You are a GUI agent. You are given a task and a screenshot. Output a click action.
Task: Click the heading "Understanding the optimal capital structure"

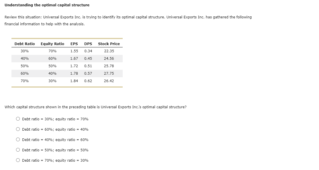47,5
